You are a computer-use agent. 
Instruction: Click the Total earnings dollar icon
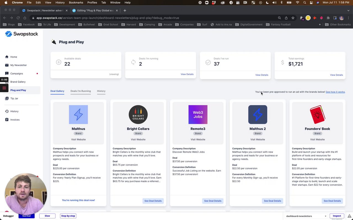[282, 62]
